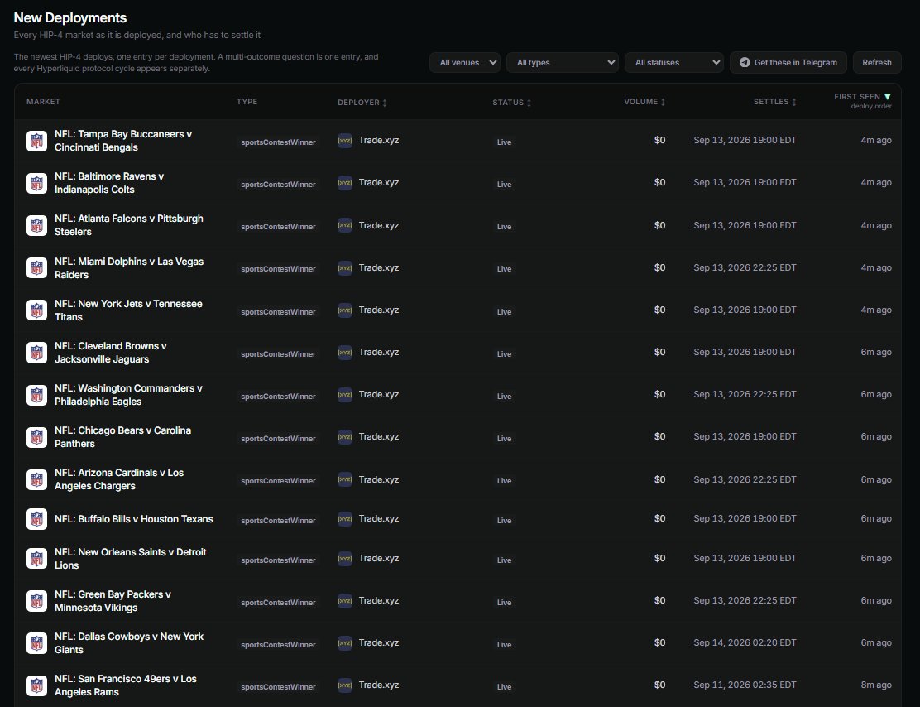Screen dimensions: 920x707
Task: Click NFL logo for Tampa Bay Buccaneers market
Action: click(x=36, y=141)
